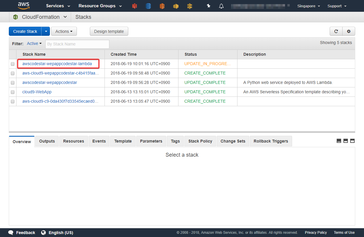Tick the awscodestar-wepappcodestar stack checkbox
This screenshot has width=364, height=237.
pyautogui.click(x=13, y=83)
